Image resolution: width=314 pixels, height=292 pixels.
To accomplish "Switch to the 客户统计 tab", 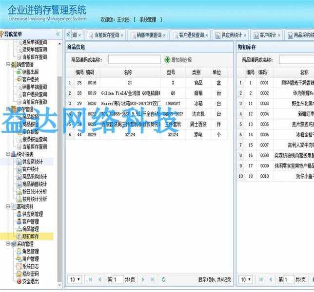I will pyautogui.click(x=268, y=35).
